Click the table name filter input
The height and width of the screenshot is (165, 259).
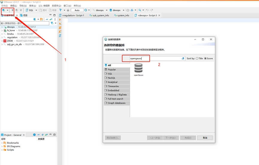(25, 23)
